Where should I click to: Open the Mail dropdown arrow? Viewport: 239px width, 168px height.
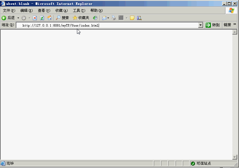[108, 18]
